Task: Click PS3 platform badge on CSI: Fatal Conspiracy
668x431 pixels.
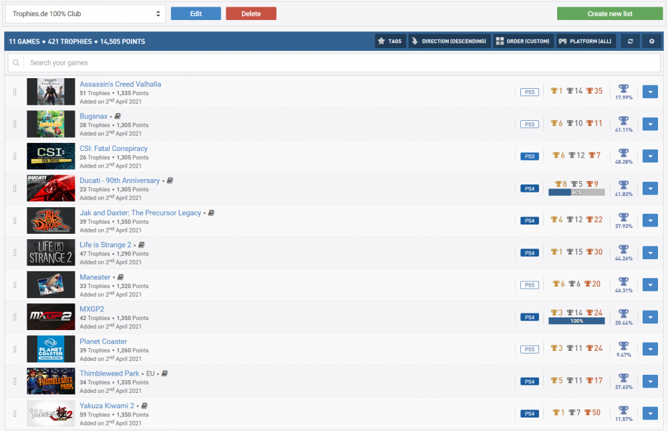Action: [529, 156]
